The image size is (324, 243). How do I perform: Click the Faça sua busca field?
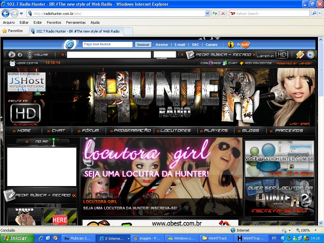pos(108,44)
